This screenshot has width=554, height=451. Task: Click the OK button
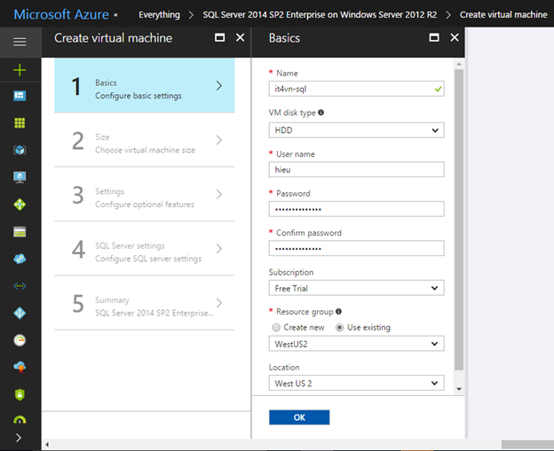point(299,417)
